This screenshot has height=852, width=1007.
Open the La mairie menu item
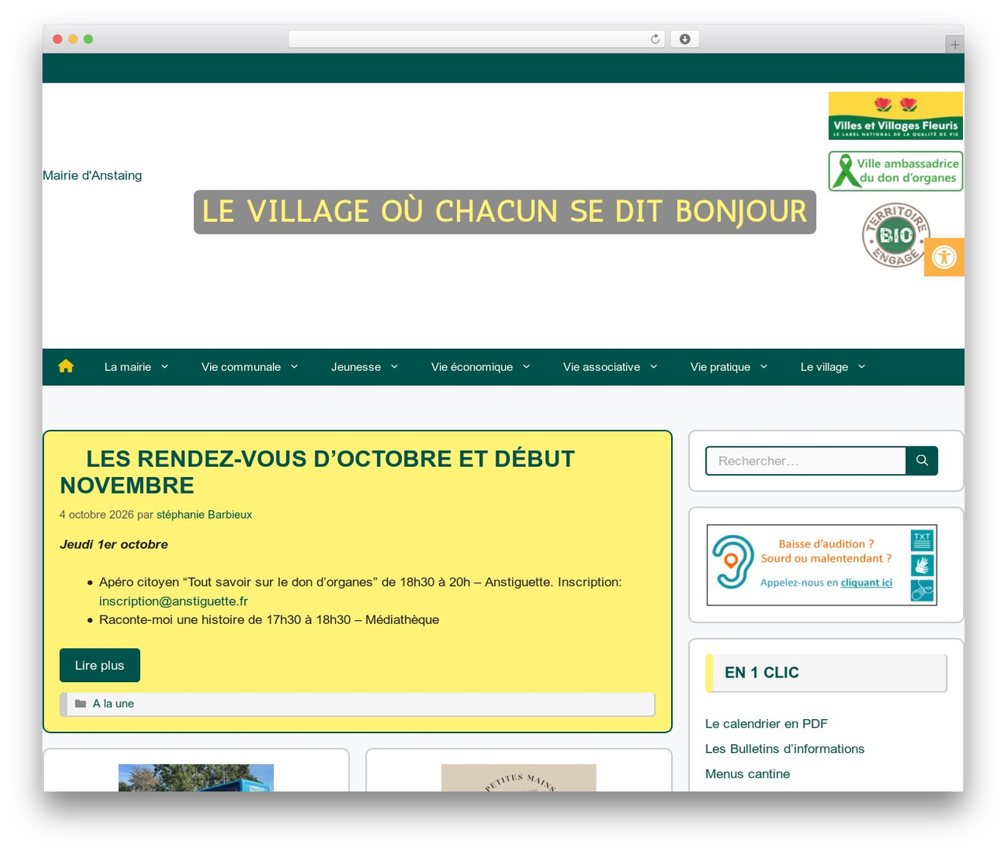pyautogui.click(x=127, y=367)
